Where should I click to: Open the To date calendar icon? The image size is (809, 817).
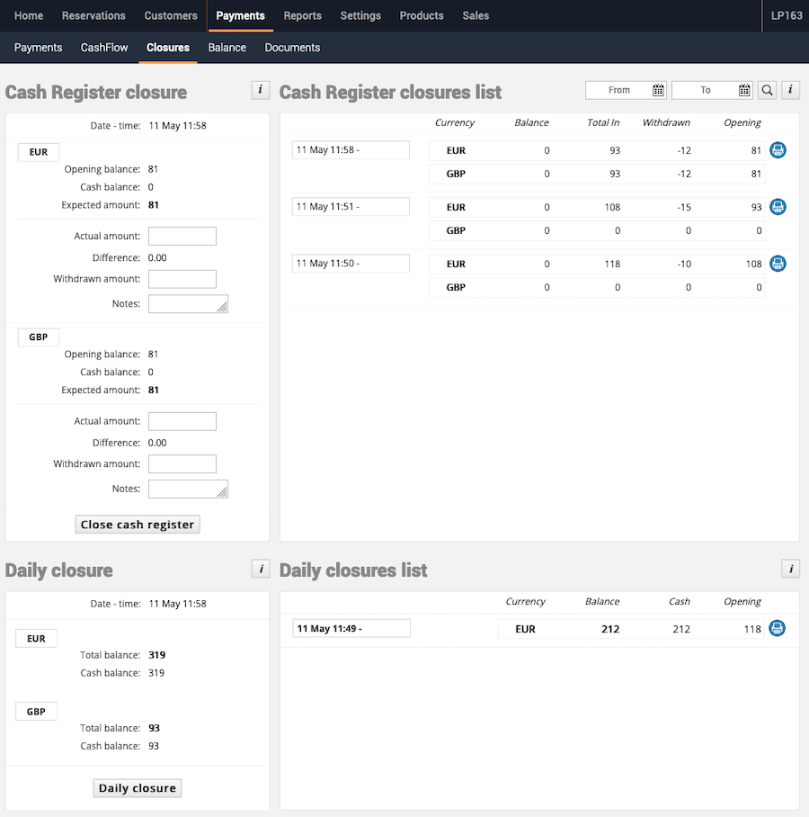[x=744, y=90]
